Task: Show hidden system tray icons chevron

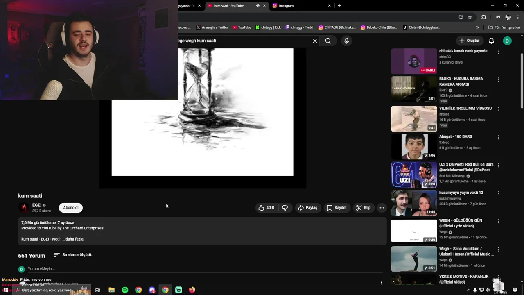Action: [x=468, y=290]
